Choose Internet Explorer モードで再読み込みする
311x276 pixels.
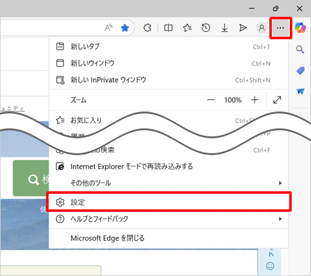(x=169, y=166)
